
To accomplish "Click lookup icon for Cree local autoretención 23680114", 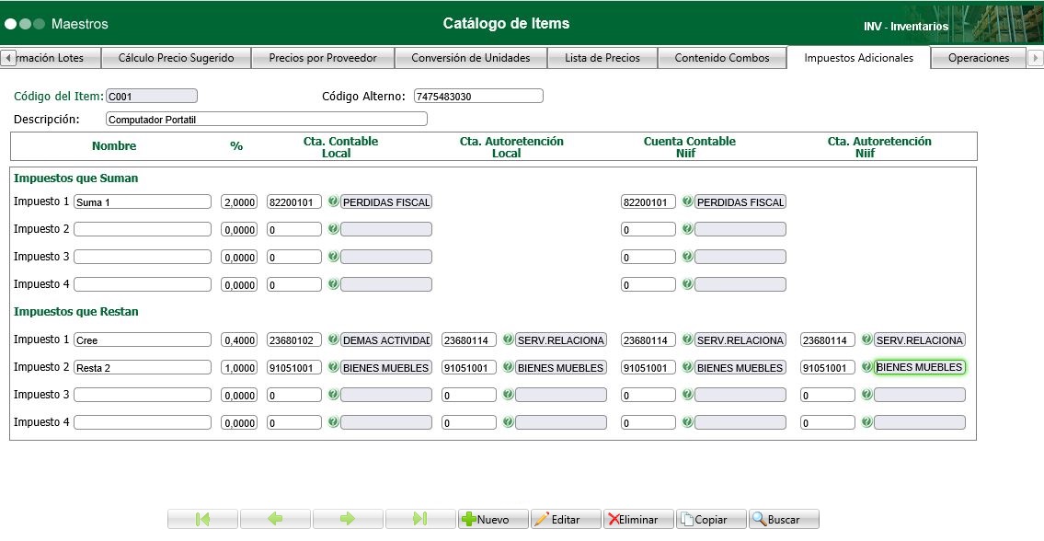I will coord(509,340).
